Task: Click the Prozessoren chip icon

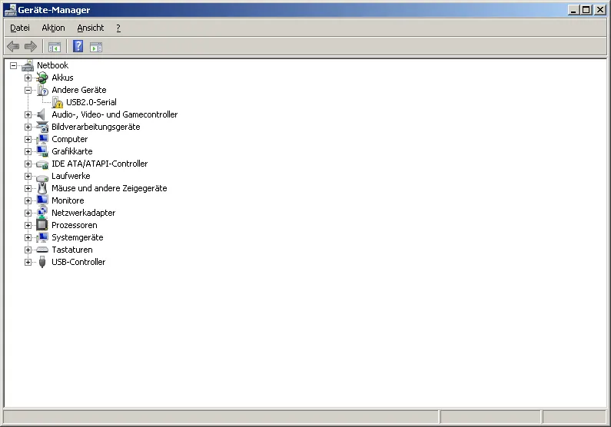Action: pyautogui.click(x=42, y=225)
